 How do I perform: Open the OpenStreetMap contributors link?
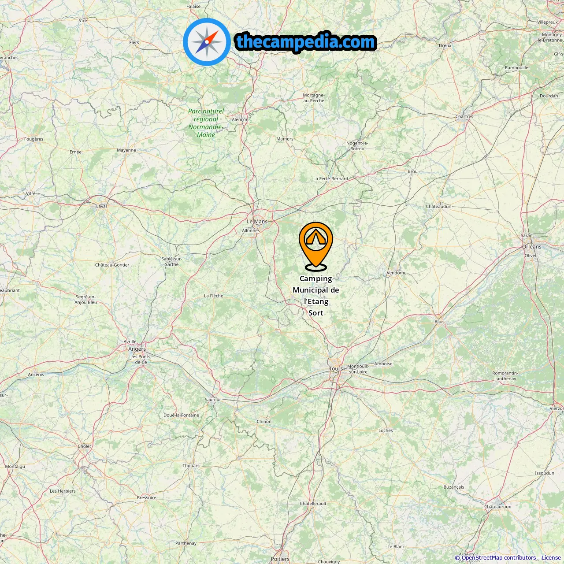coord(498,558)
